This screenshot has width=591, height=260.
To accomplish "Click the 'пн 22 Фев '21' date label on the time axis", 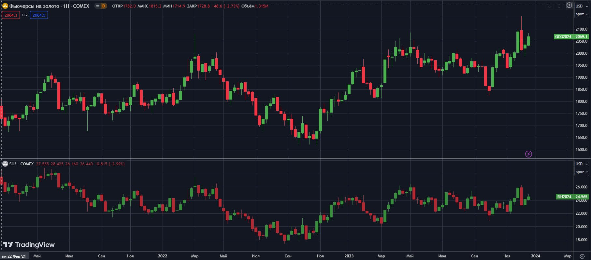I will [14, 256].
